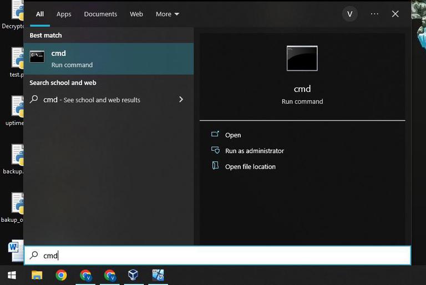Open File Explorer from the taskbar

coord(37,275)
